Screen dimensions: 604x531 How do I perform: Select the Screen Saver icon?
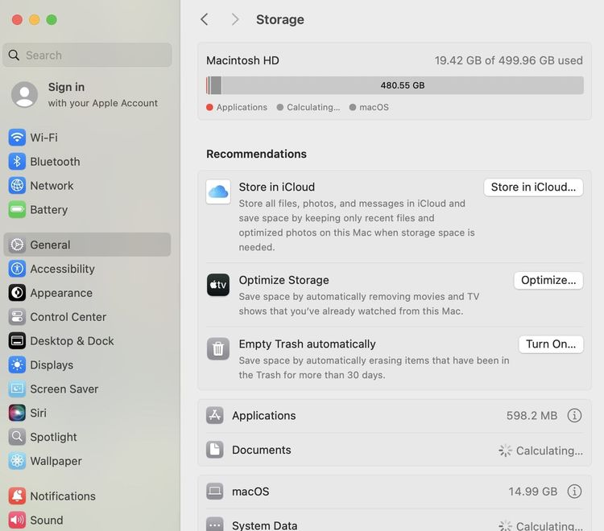pyautogui.click(x=17, y=389)
